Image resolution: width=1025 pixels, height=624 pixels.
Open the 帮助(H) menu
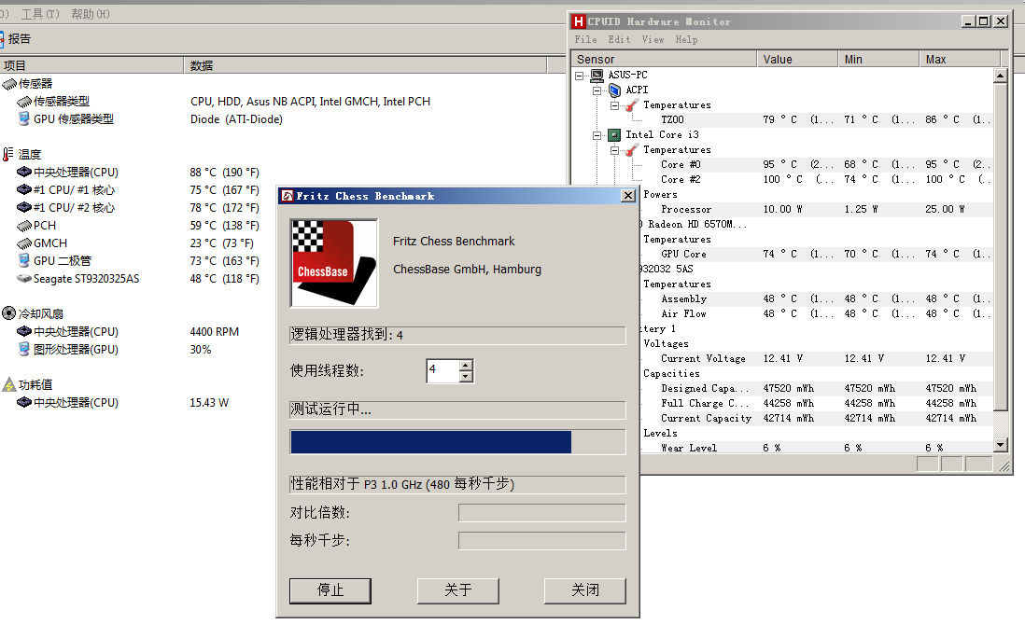click(91, 14)
